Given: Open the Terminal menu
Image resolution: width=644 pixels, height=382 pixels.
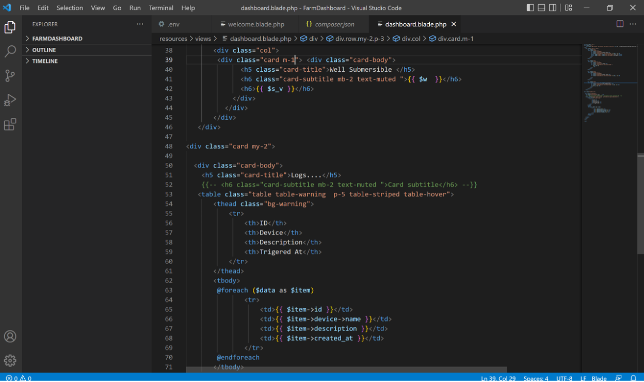Looking at the screenshot, I should point(161,8).
